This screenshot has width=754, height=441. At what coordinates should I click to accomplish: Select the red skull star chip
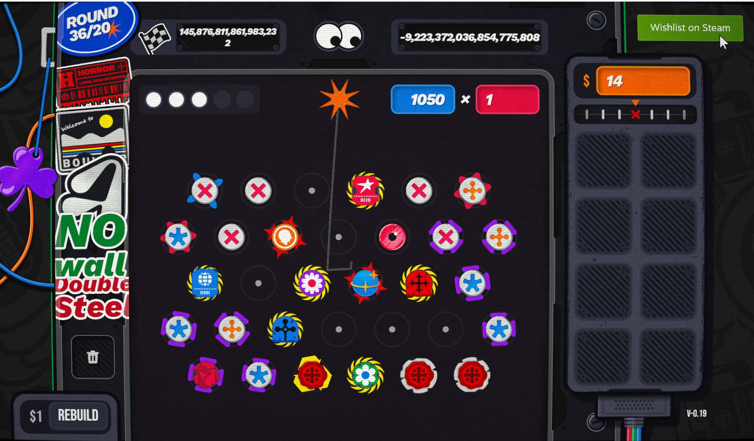tap(365, 190)
